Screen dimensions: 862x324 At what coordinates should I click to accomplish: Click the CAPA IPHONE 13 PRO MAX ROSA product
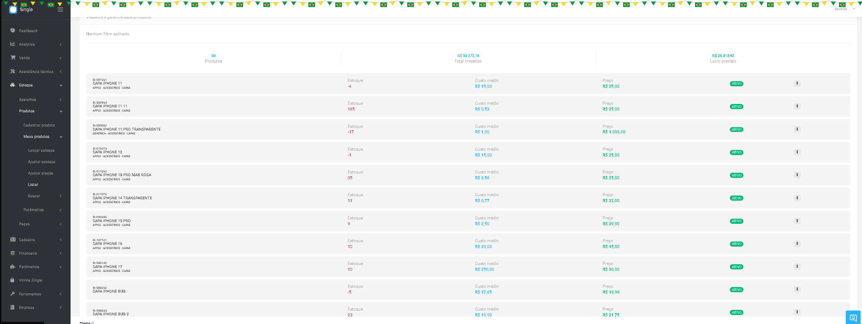122,175
